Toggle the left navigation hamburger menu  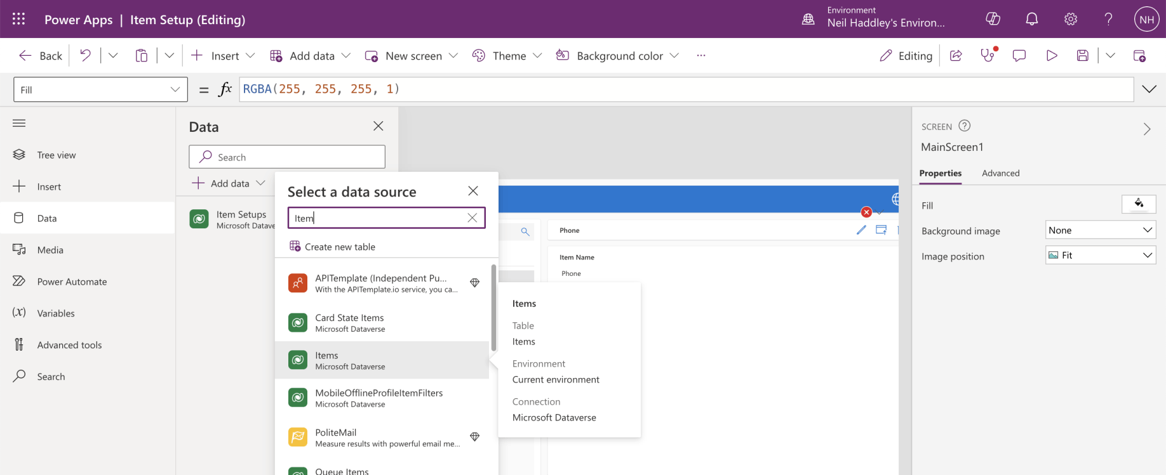click(19, 123)
